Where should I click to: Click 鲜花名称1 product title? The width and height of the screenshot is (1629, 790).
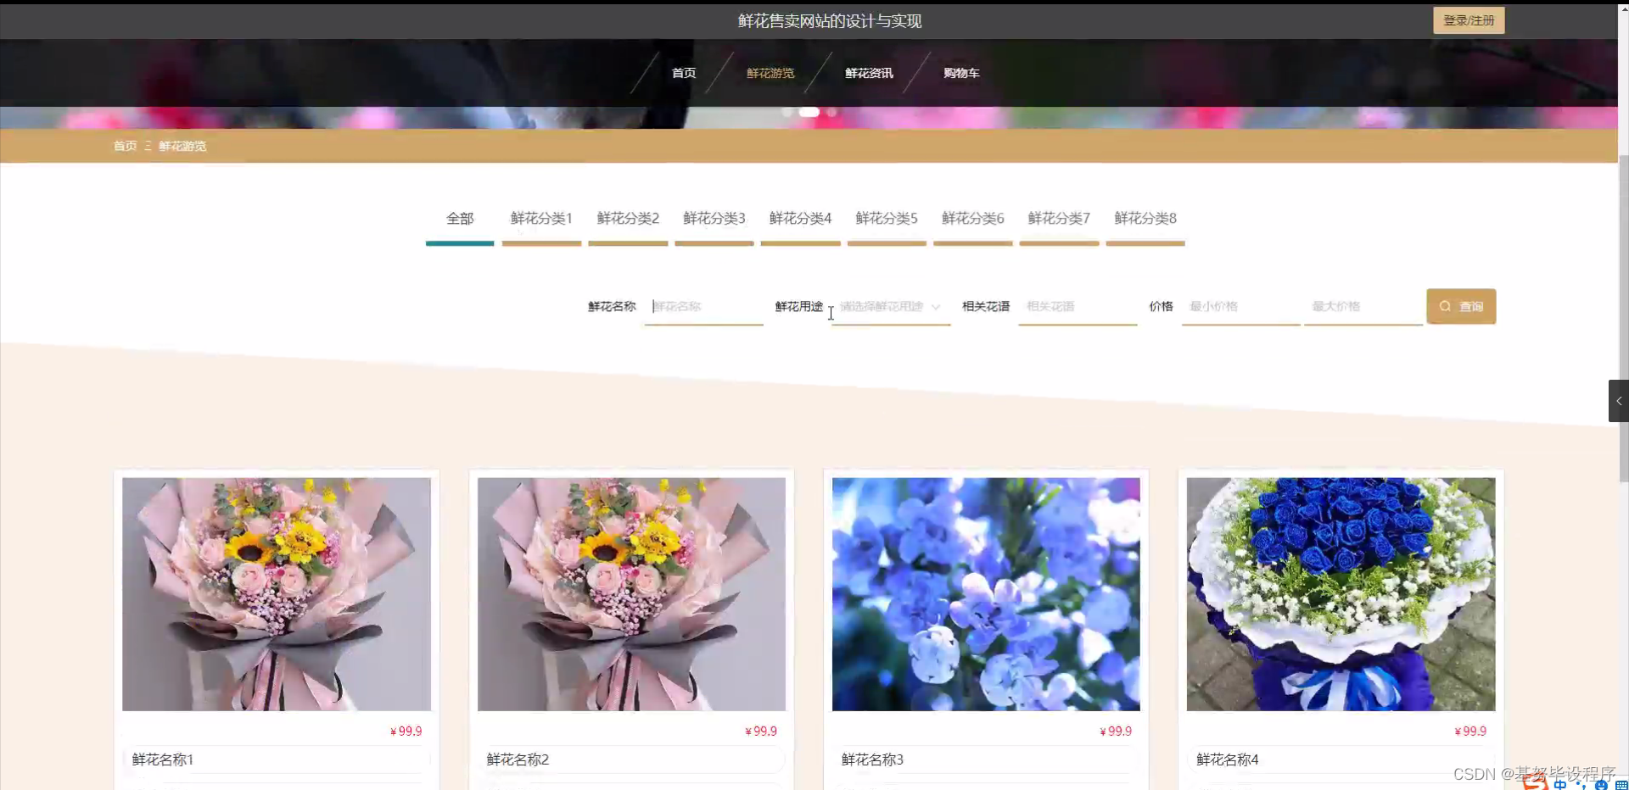click(163, 759)
